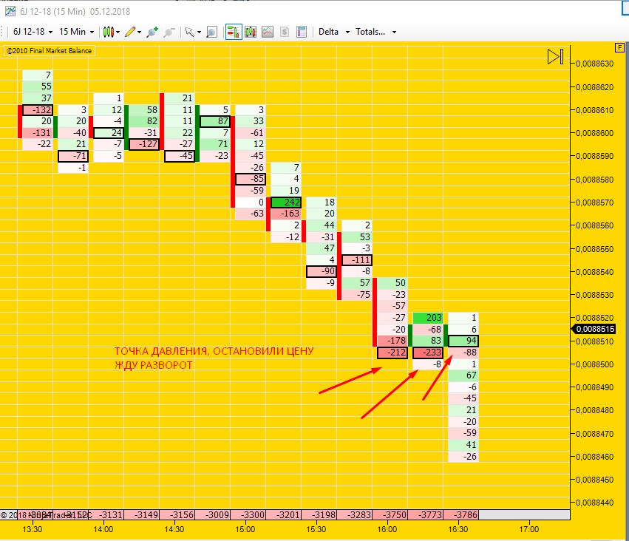The height and width of the screenshot is (541, 629).
Task: Click the outlined delta cell -85
Action: pos(251,179)
